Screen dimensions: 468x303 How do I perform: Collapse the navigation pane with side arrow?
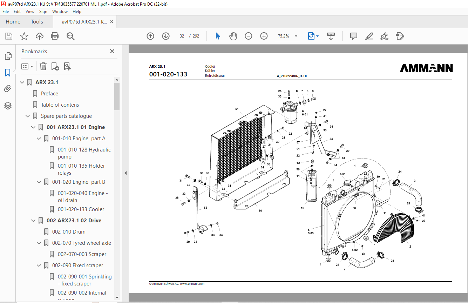point(125,173)
